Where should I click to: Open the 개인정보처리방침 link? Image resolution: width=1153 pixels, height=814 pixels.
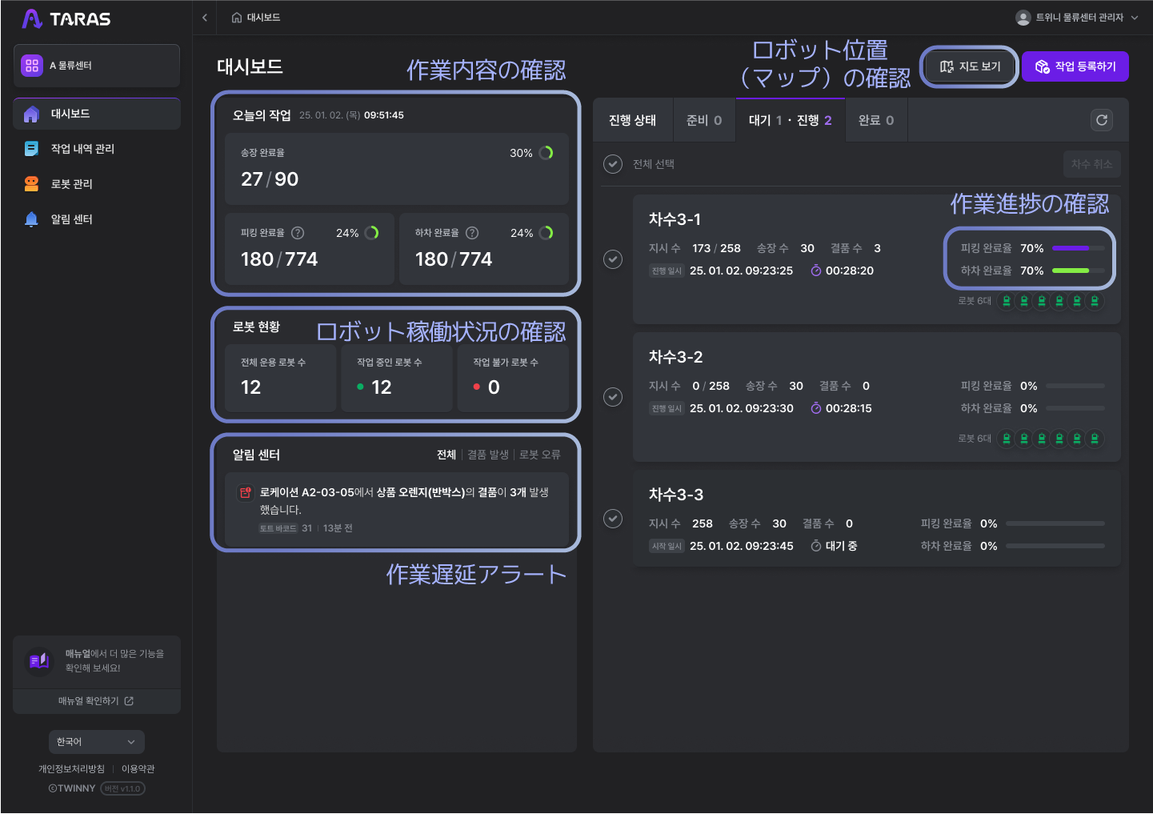71,769
